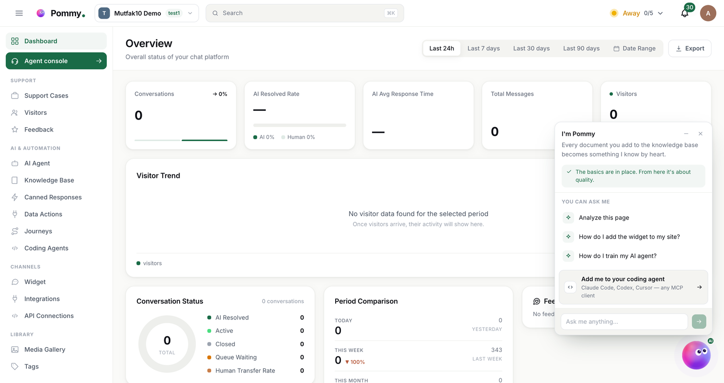This screenshot has height=383, width=724.
Task: Click the test1 environment badge
Action: [x=174, y=13]
